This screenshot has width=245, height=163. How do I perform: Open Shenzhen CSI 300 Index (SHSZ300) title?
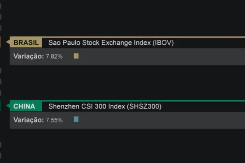point(105,106)
